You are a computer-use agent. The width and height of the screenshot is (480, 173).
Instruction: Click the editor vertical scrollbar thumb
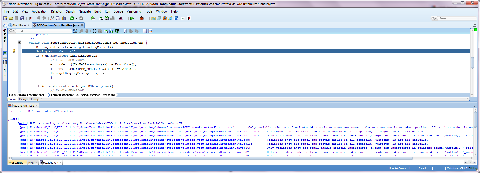tap(472, 63)
